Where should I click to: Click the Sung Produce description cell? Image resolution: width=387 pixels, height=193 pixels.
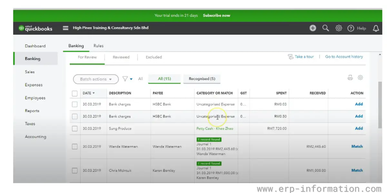120,128
